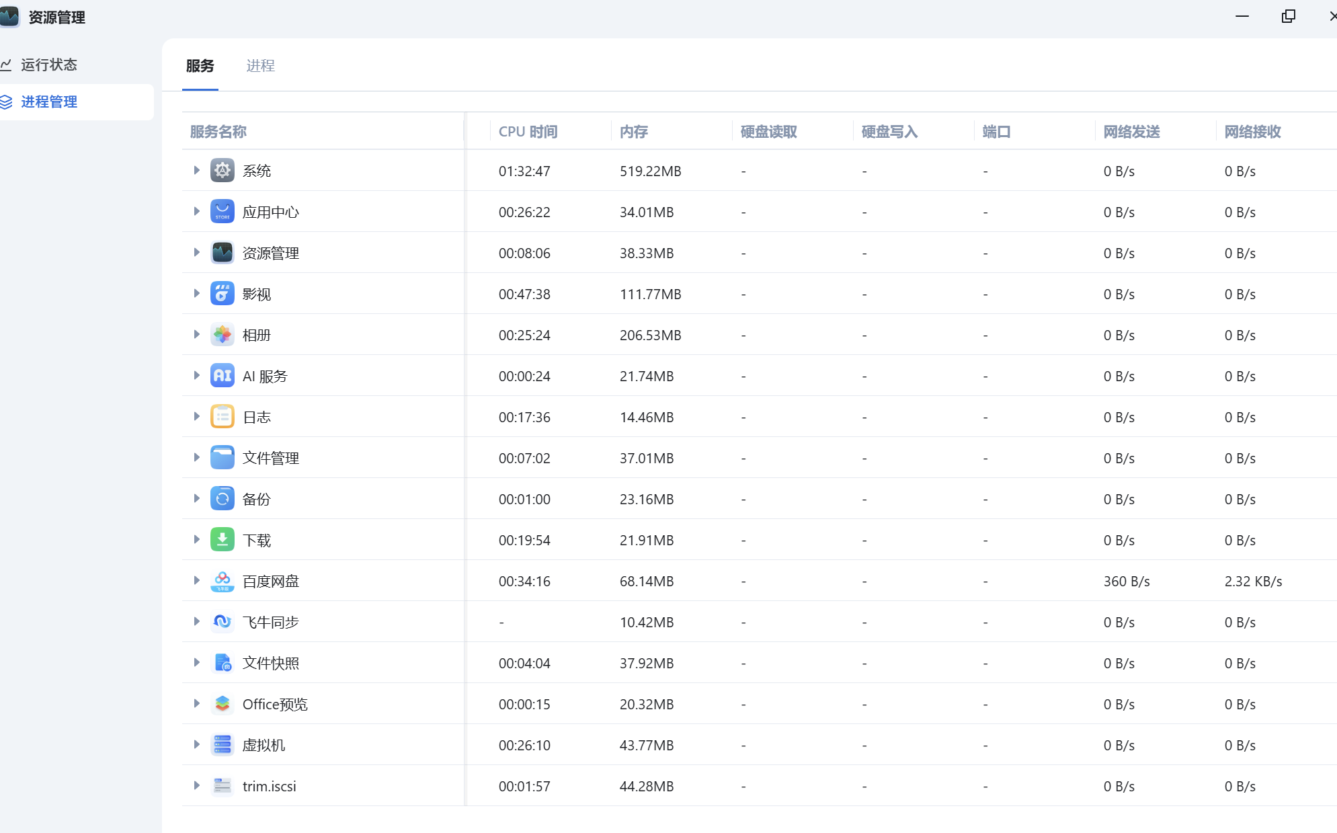
Task: Expand the 文件快照 service row
Action: click(x=196, y=663)
